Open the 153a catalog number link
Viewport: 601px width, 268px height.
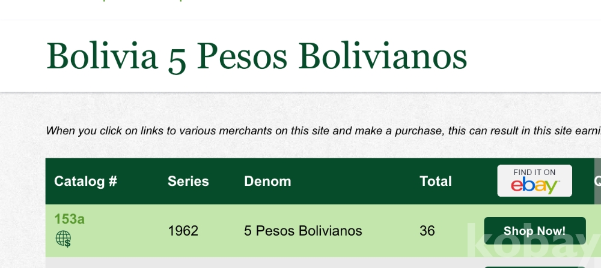tap(69, 219)
